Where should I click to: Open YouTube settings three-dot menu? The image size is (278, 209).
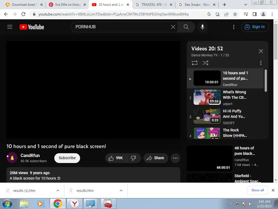(234, 27)
